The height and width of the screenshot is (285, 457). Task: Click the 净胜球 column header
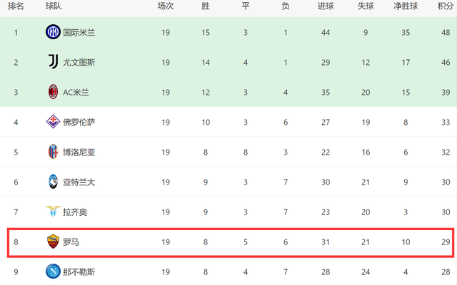click(x=406, y=6)
